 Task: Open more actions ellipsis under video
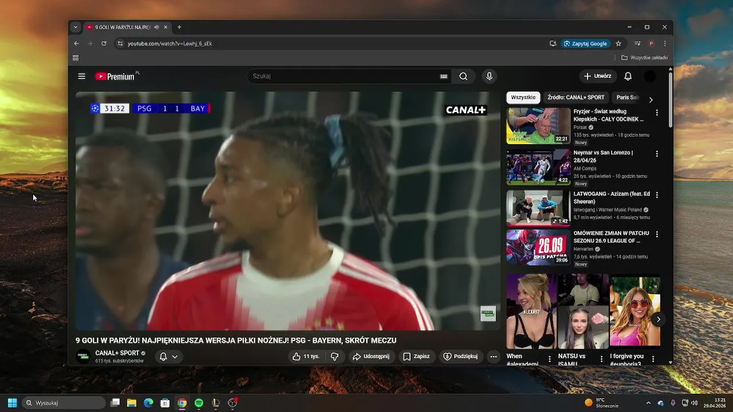[x=494, y=356]
